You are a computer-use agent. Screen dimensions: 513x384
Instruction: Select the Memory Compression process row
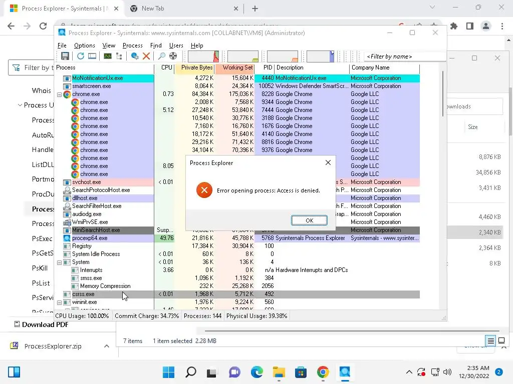click(x=237, y=286)
